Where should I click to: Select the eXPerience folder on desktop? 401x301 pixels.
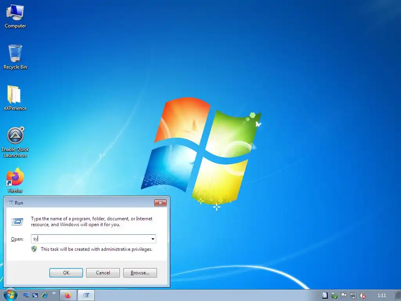pyautogui.click(x=15, y=98)
